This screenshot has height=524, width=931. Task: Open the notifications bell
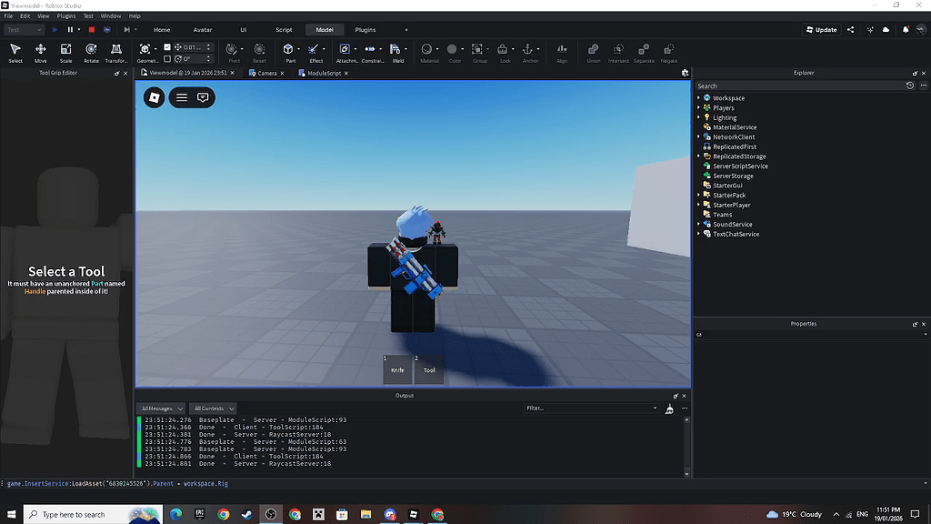[906, 30]
